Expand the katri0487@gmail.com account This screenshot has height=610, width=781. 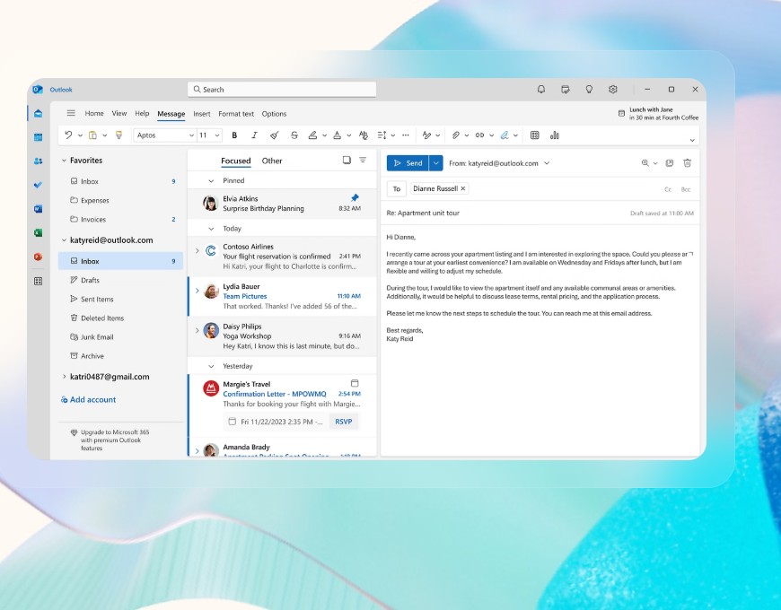(x=64, y=377)
